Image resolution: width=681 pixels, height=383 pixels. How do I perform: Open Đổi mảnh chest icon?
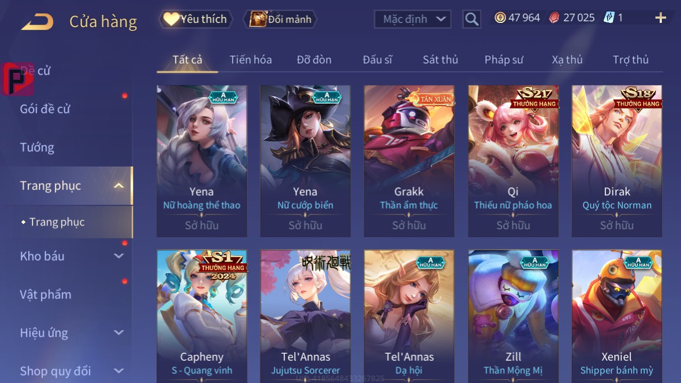pyautogui.click(x=258, y=19)
